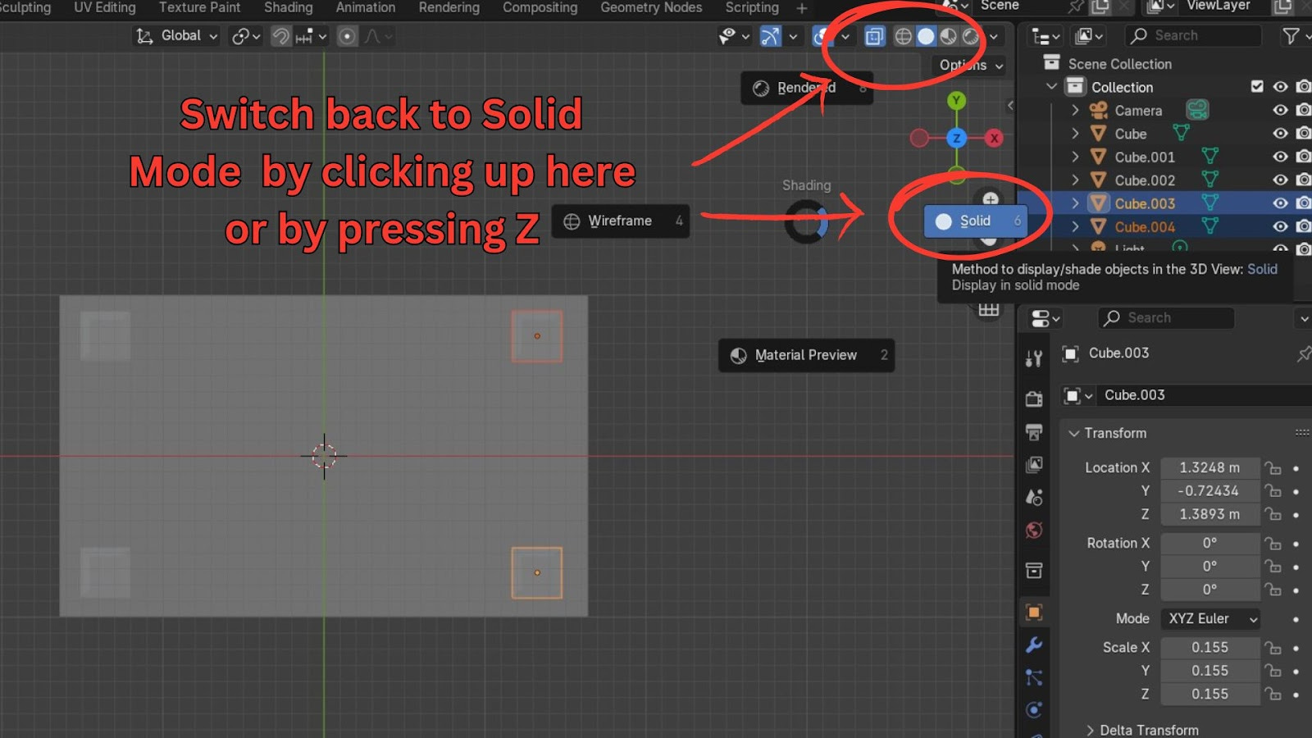The height and width of the screenshot is (738, 1312).
Task: Open the Render properties tab
Action: point(1034,399)
